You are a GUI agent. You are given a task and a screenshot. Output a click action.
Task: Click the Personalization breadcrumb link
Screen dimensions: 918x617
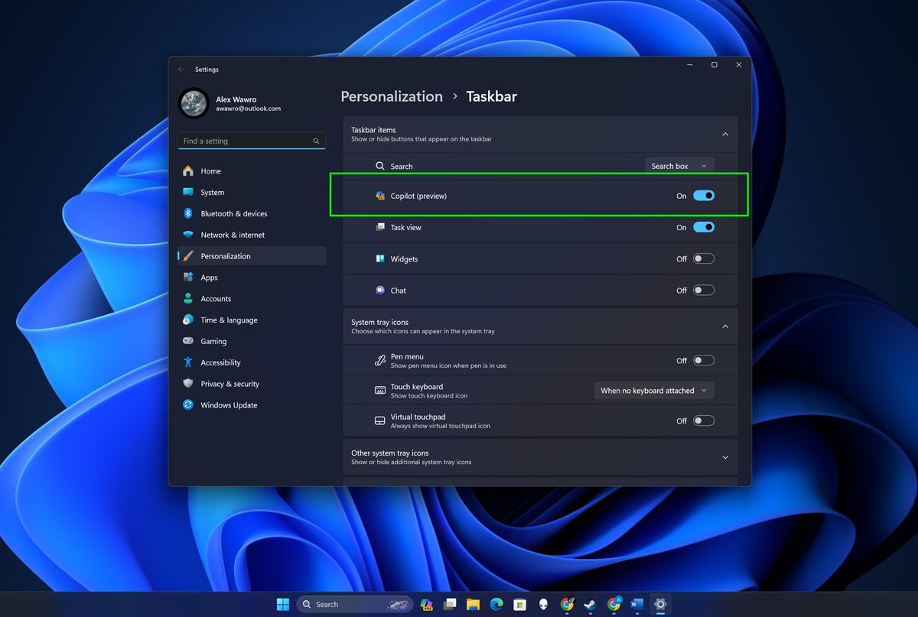[392, 96]
